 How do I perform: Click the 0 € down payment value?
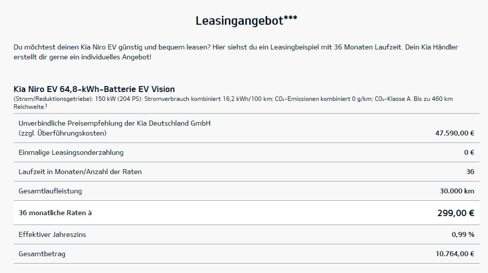point(469,152)
